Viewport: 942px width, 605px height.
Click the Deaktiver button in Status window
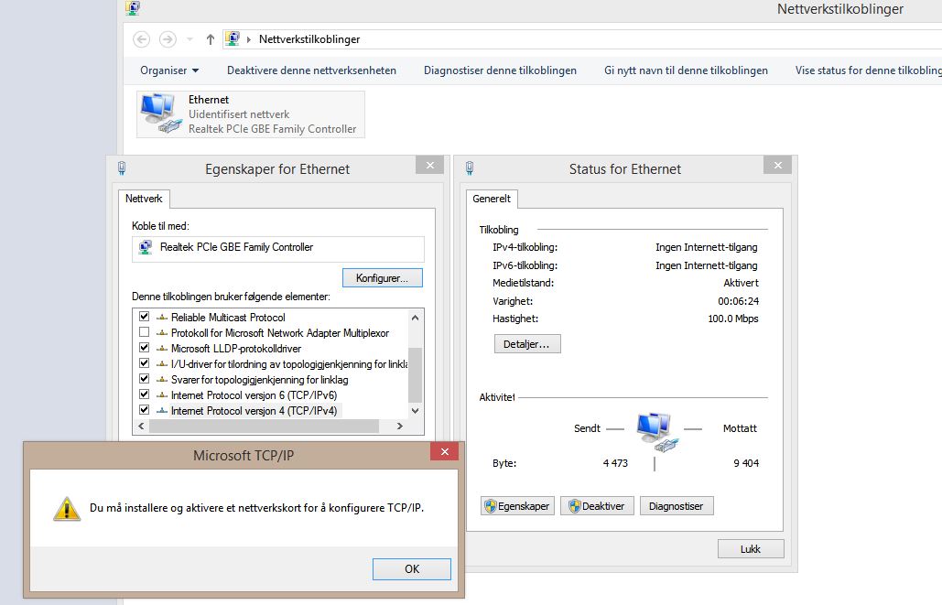click(x=597, y=506)
